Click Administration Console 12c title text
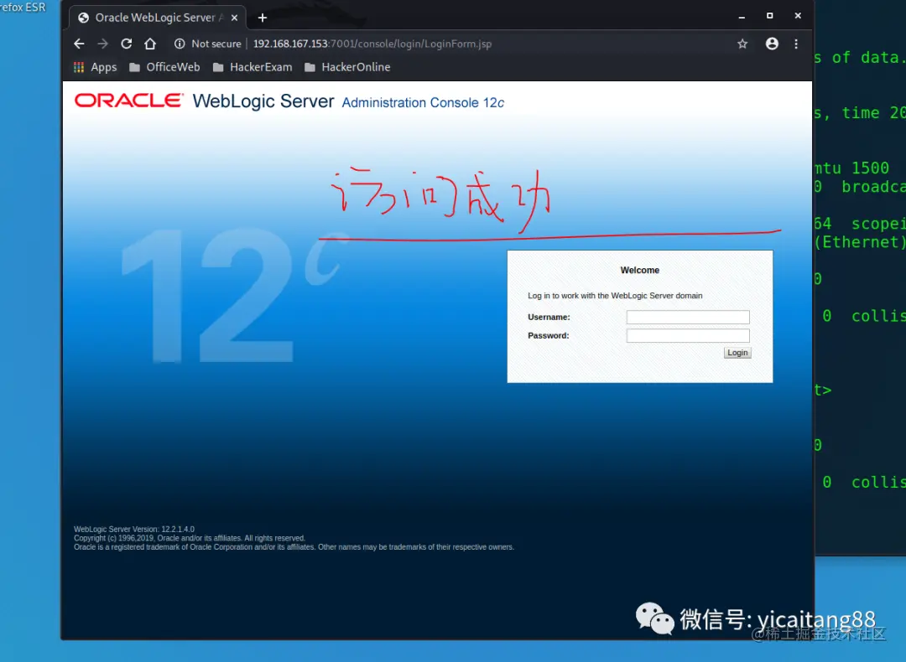Viewport: 906px width, 662px height. point(423,103)
